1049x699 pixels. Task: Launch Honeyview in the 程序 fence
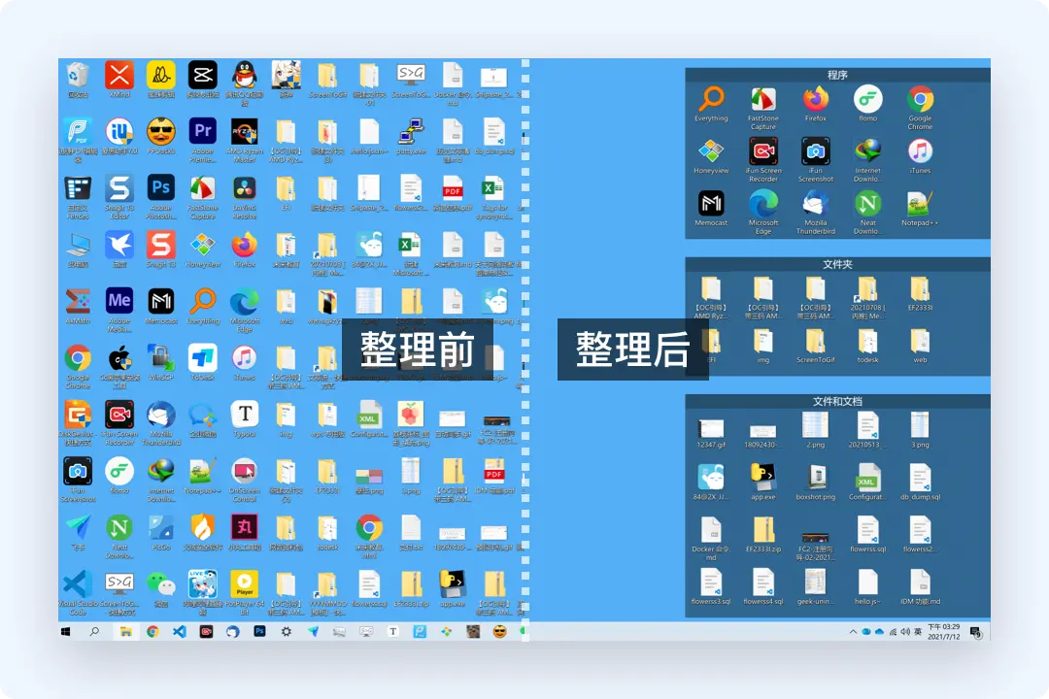710,151
